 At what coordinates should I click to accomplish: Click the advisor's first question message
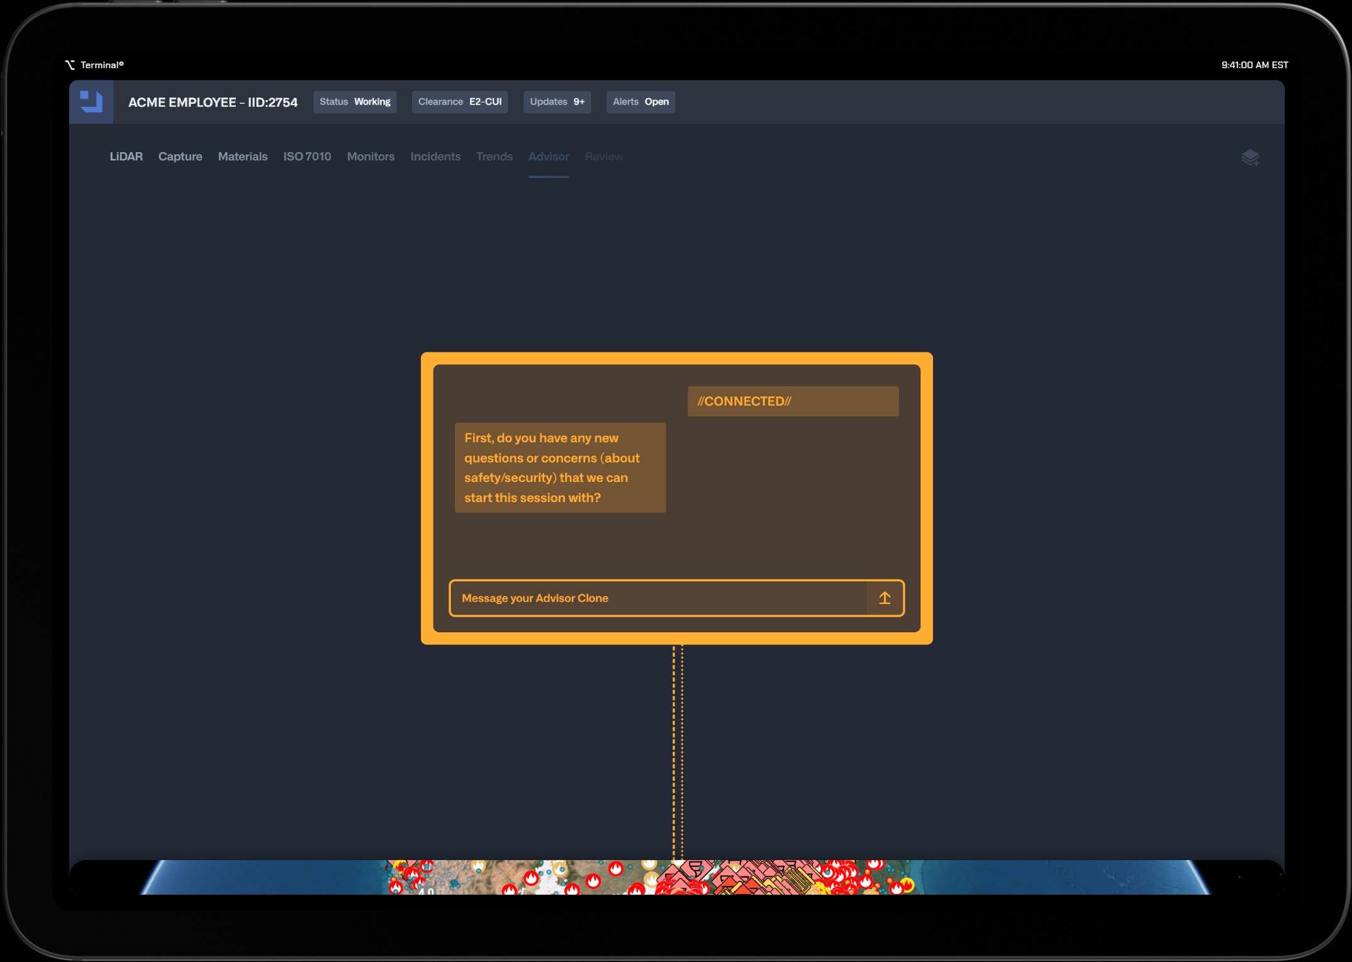559,467
